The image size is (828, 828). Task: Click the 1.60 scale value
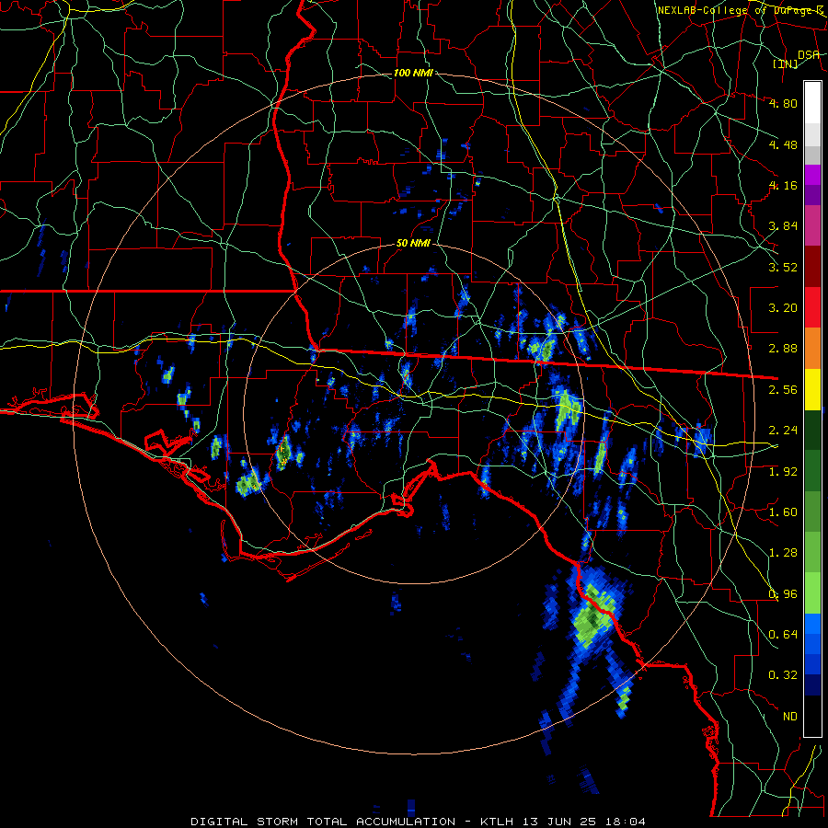pos(783,512)
